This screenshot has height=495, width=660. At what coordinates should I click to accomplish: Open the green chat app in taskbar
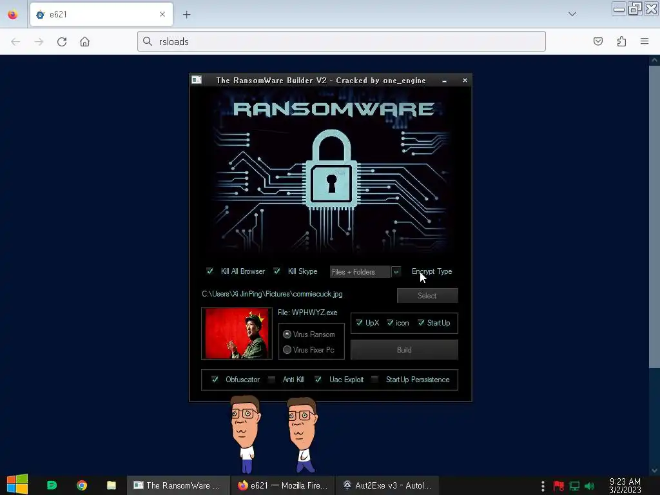pos(52,485)
